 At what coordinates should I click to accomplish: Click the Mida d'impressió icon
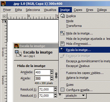click(62, 44)
